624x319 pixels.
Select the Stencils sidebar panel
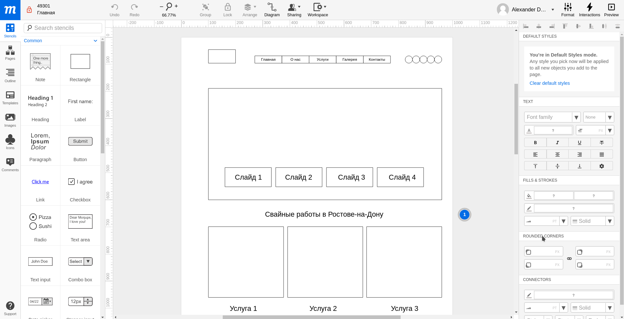pyautogui.click(x=10, y=31)
